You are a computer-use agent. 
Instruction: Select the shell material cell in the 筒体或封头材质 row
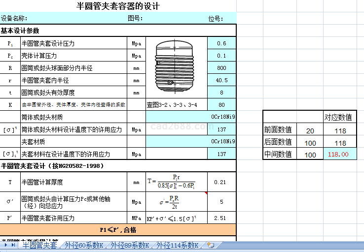pos(191,117)
